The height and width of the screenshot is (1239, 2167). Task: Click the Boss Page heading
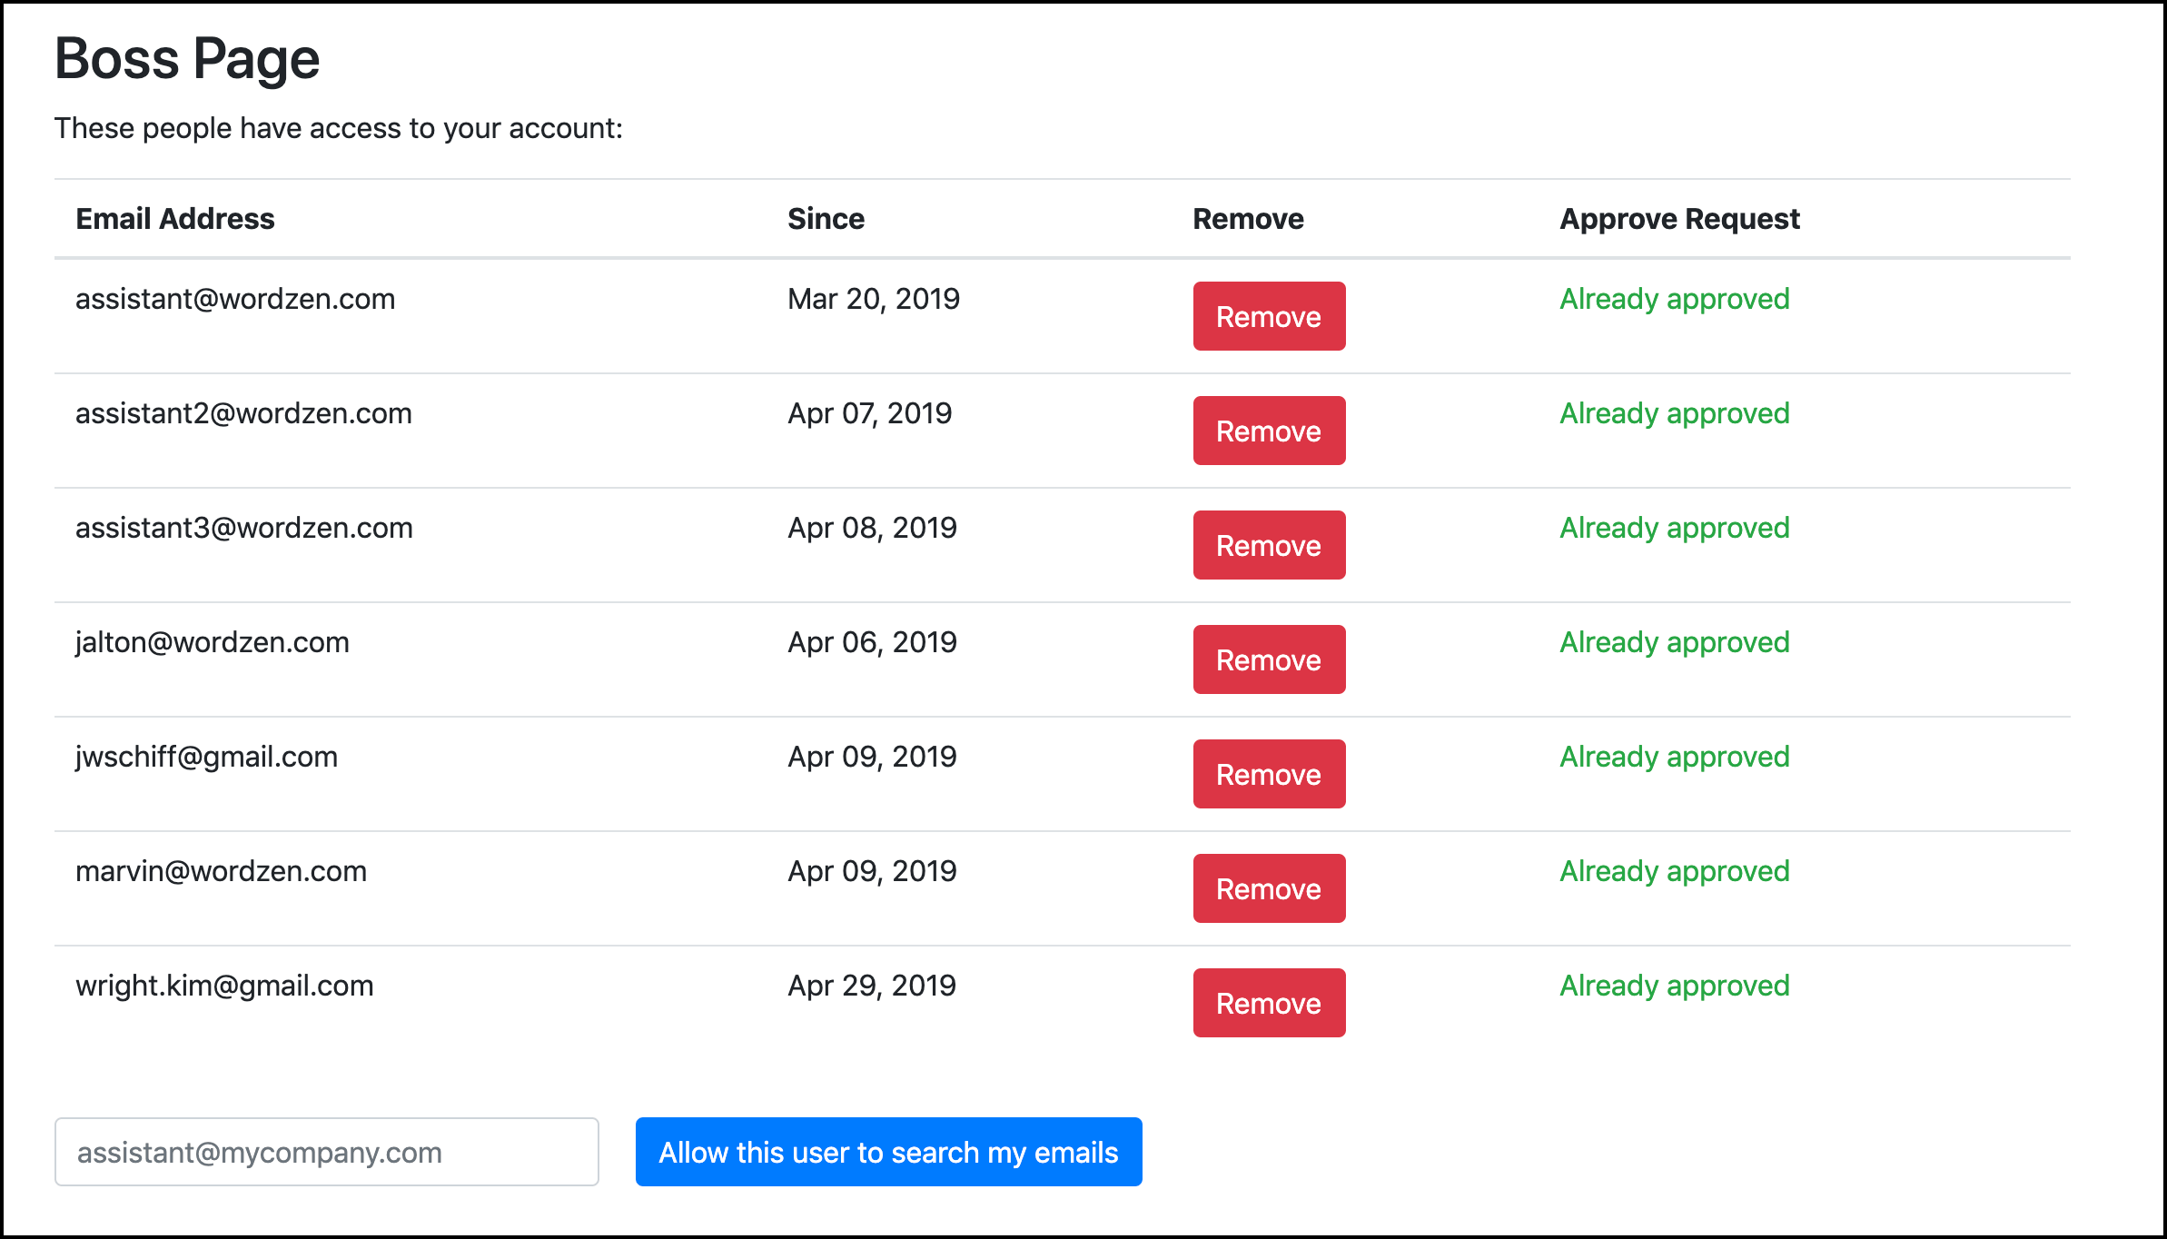point(187,59)
